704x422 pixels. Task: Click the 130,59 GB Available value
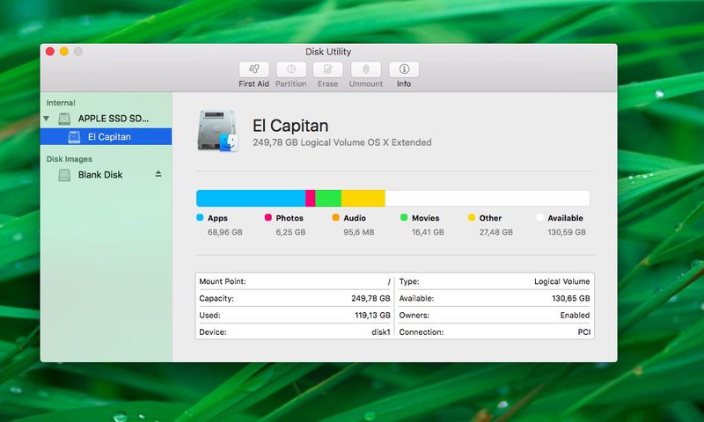(x=567, y=232)
